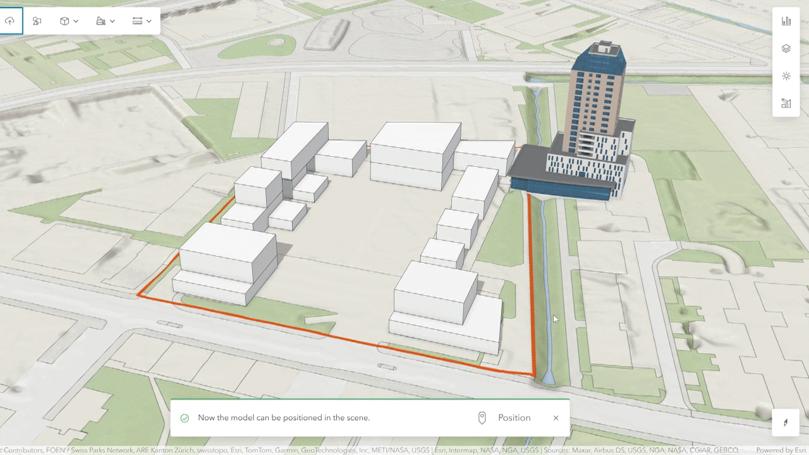The height and width of the screenshot is (455, 809).
Task: Click the green success checkmark icon
Action: 185,418
